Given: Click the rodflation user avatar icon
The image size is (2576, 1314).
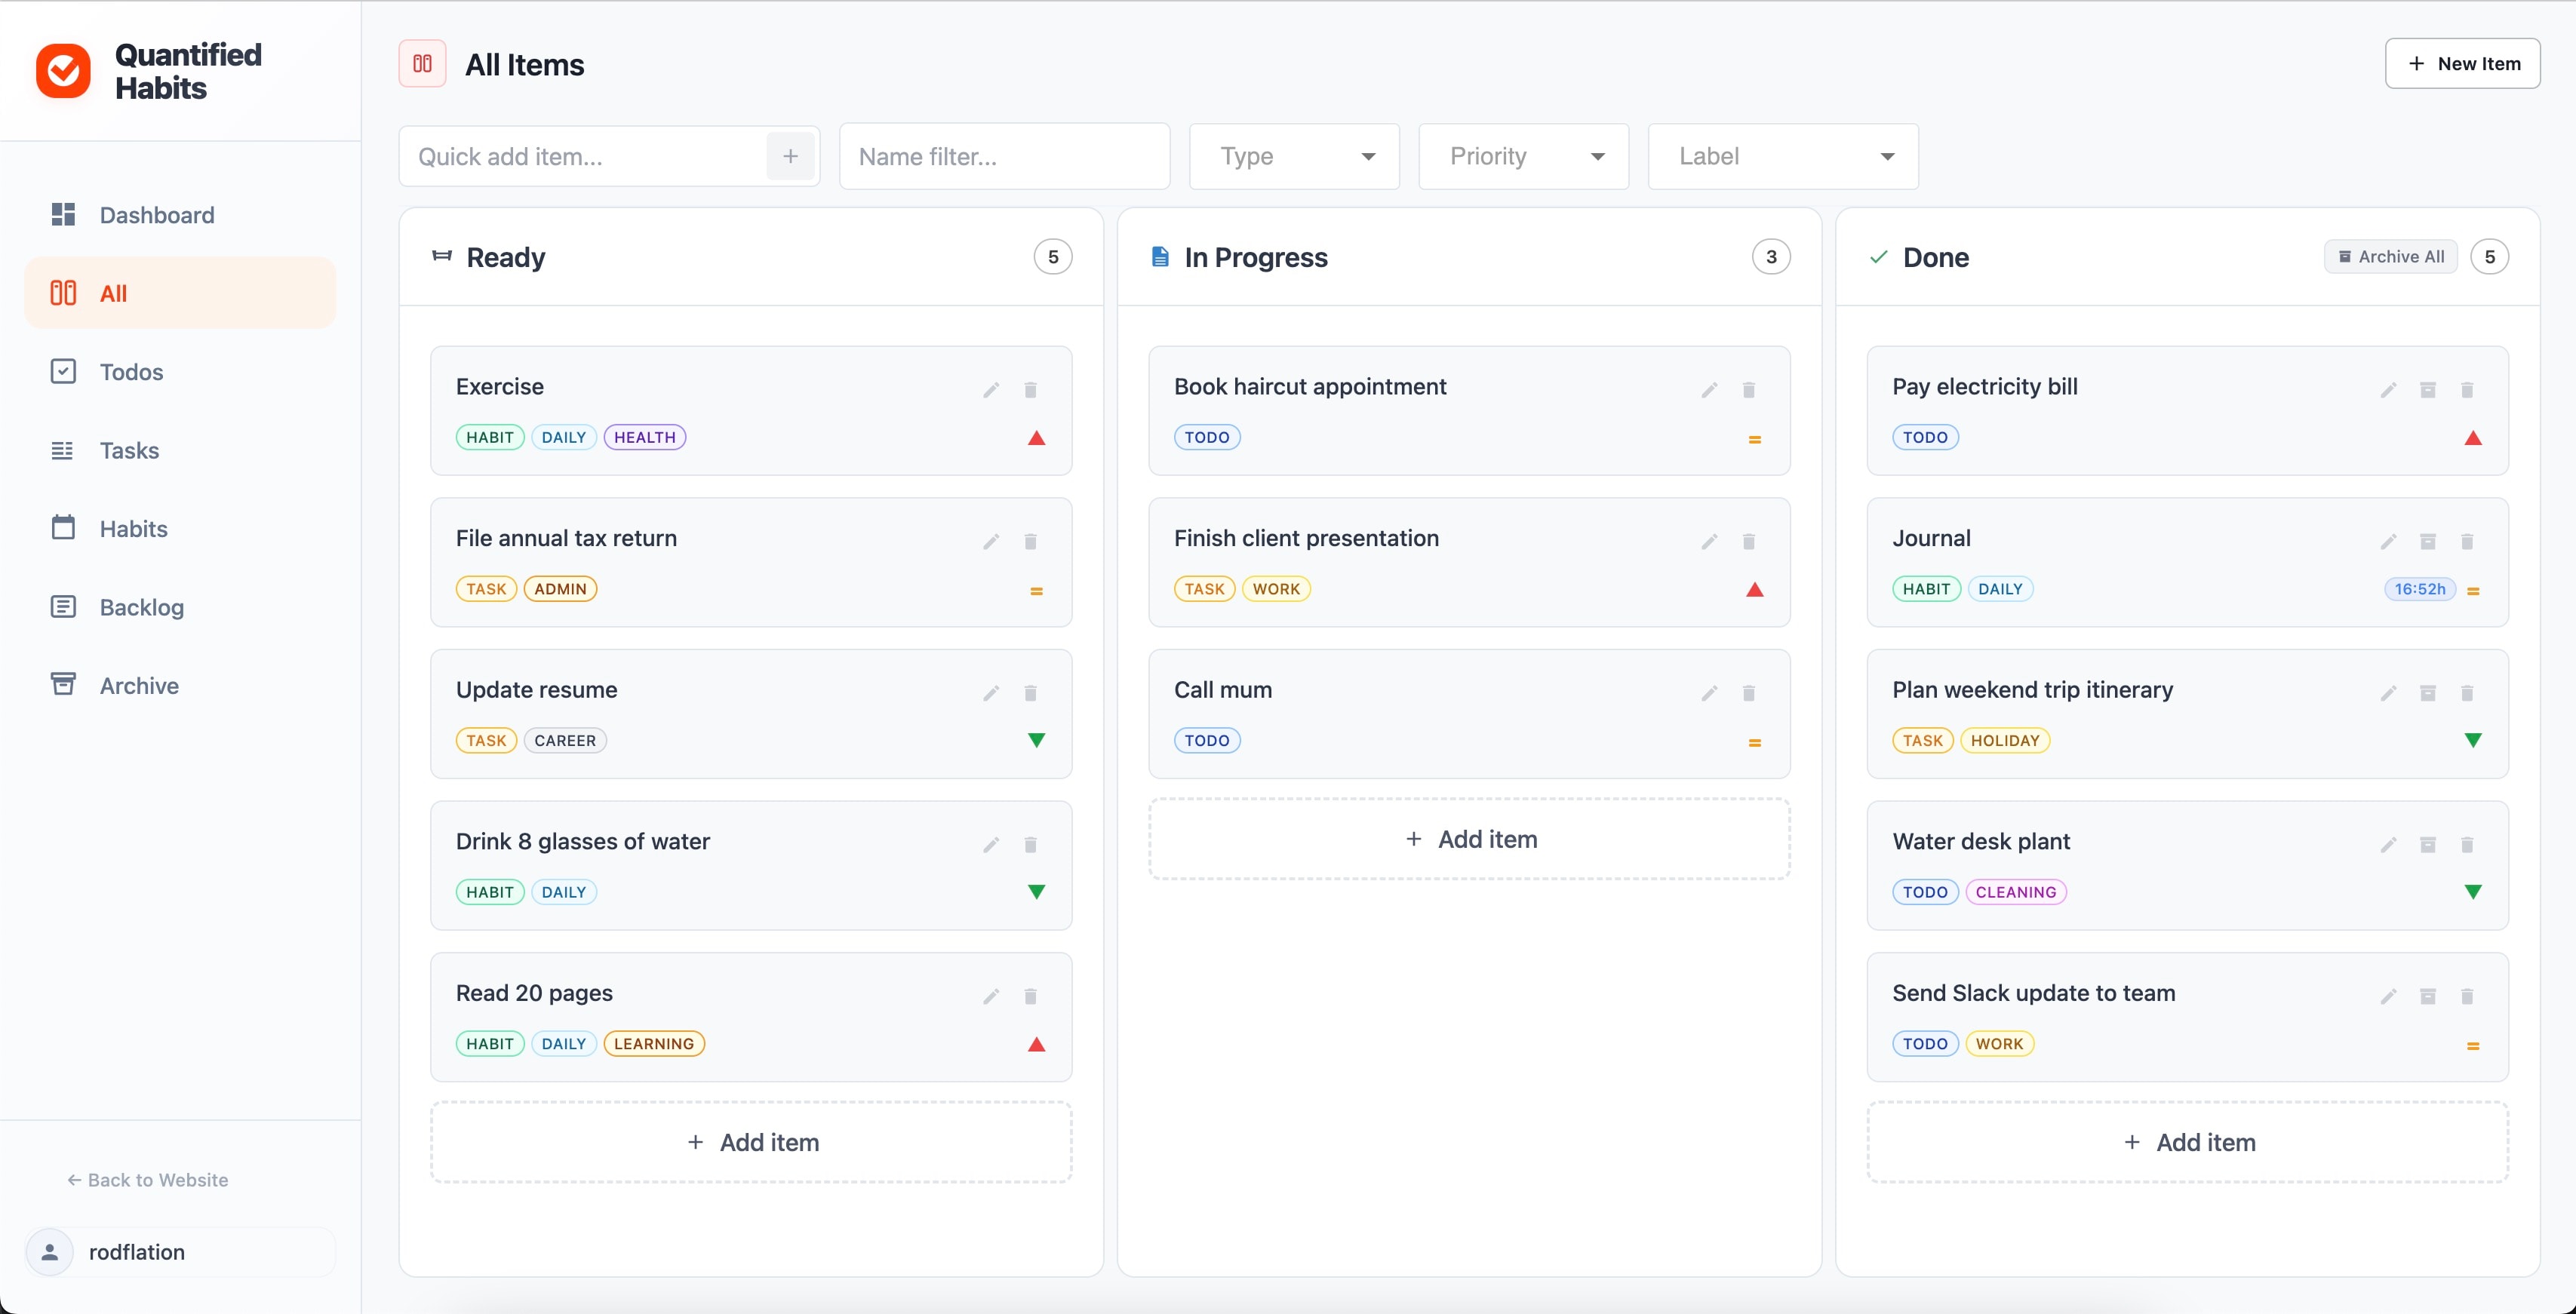Looking at the screenshot, I should click(x=49, y=1252).
